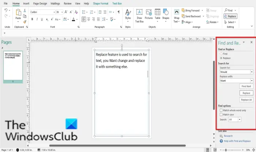Viewport: 256px width, 152px height.
Task: Click the Draw Text Box tool
Action: tap(139, 16)
